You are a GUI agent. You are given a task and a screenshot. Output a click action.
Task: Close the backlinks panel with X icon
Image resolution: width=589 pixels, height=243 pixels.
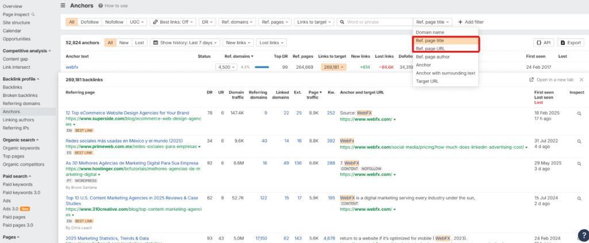click(583, 80)
